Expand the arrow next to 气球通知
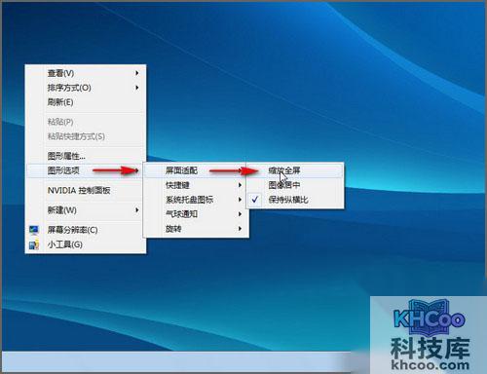487x374 pixels. point(240,214)
